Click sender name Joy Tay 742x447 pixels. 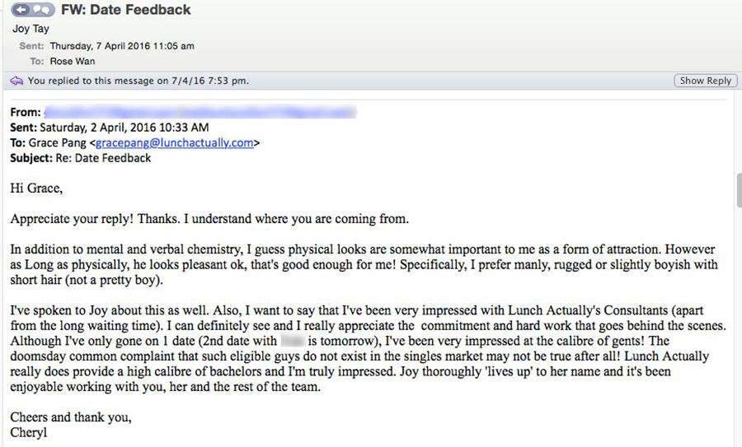(32, 29)
